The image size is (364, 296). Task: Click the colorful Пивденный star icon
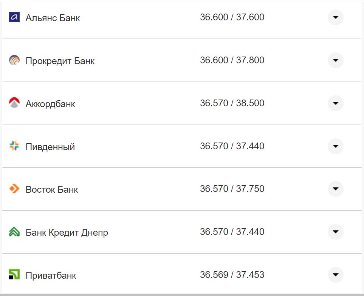(14, 146)
